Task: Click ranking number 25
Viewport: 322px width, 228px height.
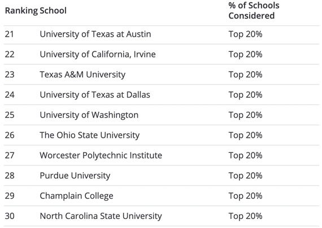Action: pos(10,115)
